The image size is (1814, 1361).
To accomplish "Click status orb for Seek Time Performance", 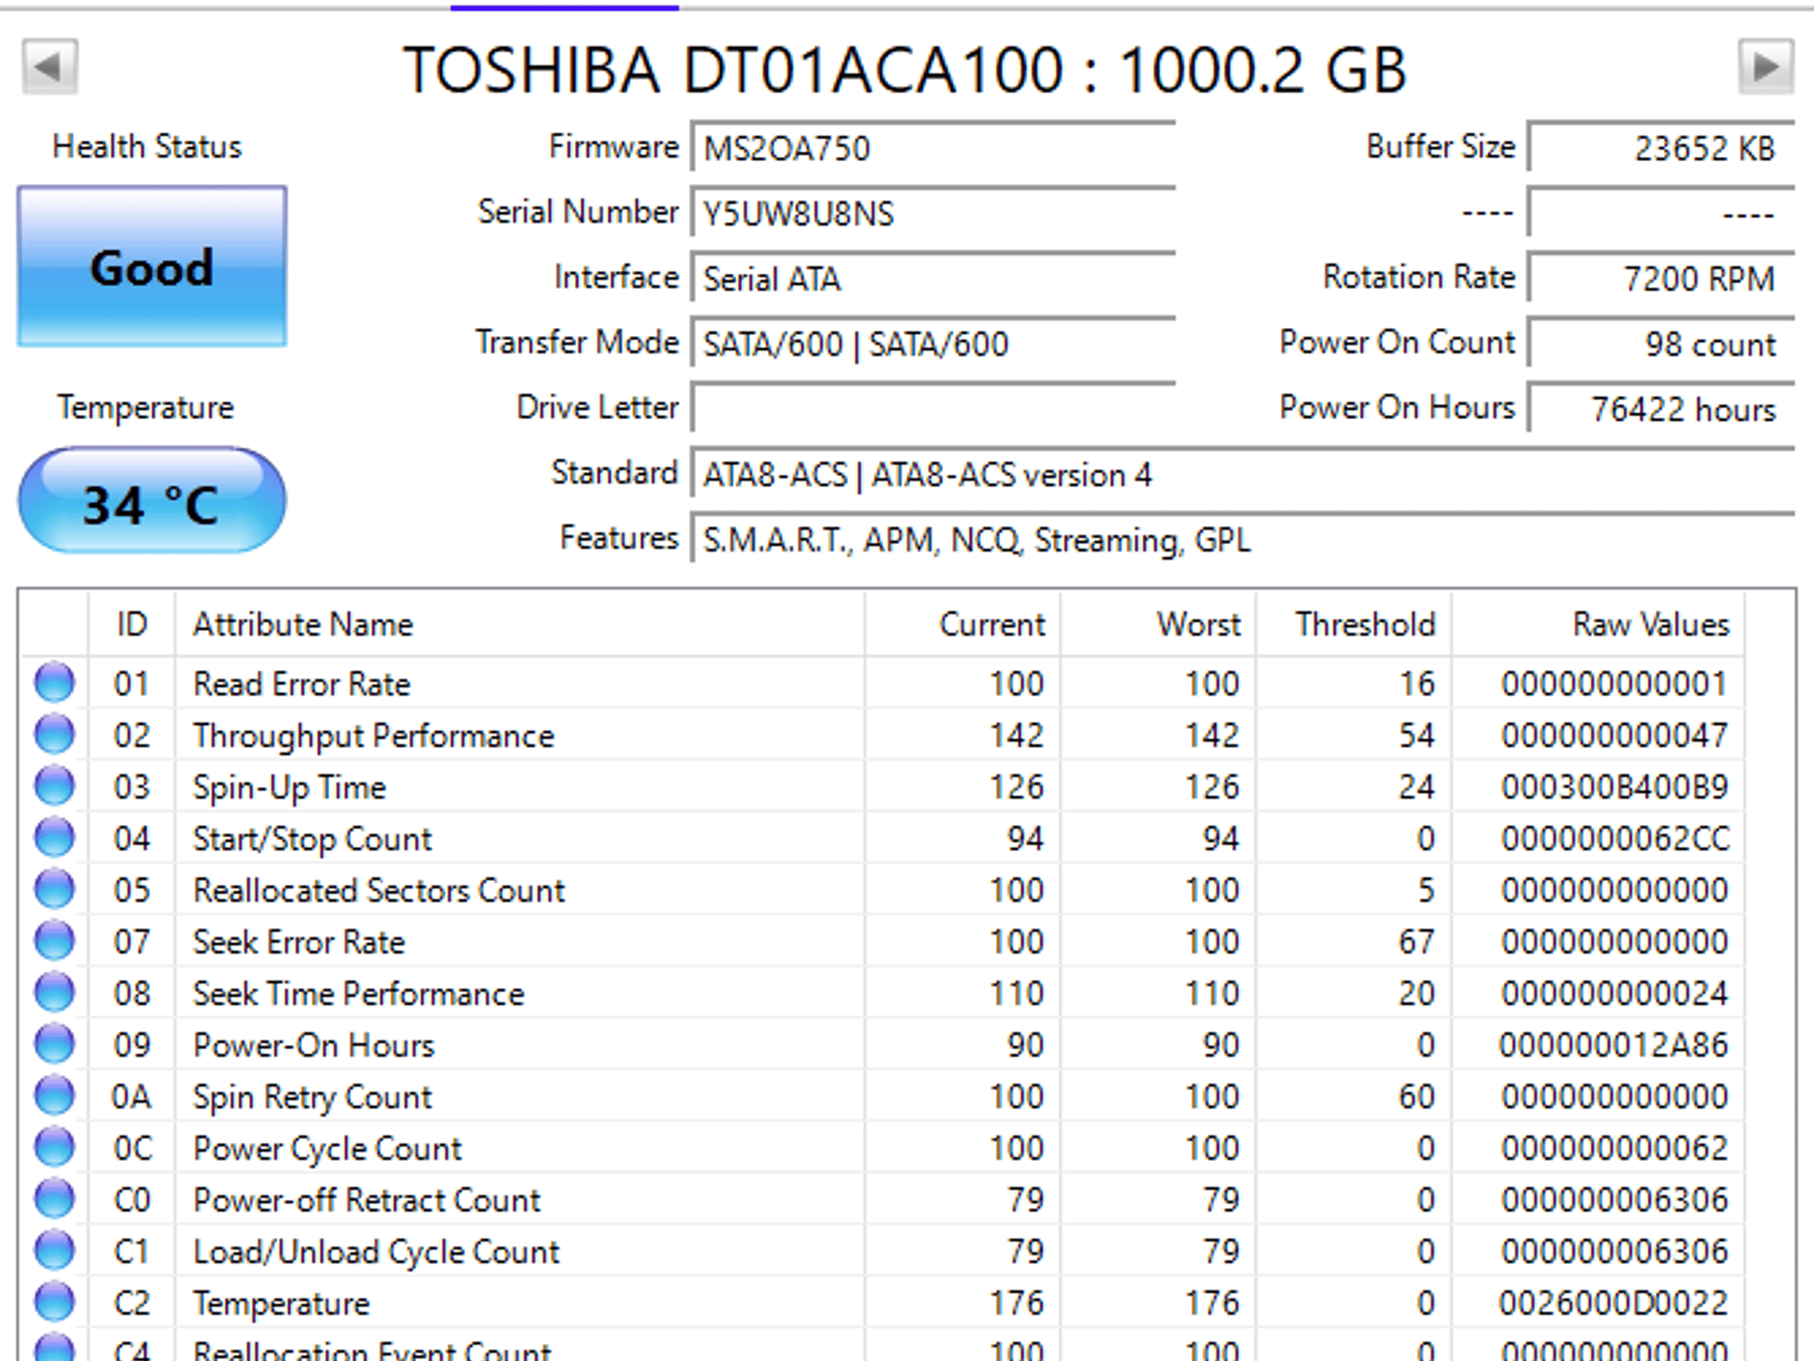I will pos(55,992).
